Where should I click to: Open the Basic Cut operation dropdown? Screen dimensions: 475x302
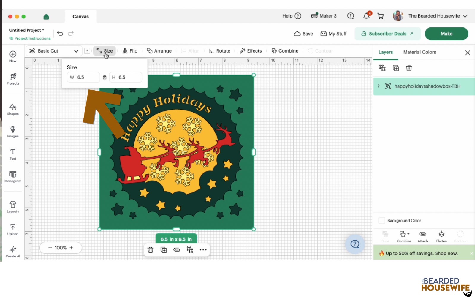[x=54, y=51]
